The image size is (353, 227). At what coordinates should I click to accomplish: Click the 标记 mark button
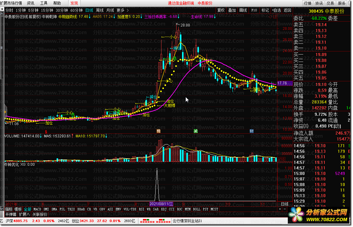265,10
